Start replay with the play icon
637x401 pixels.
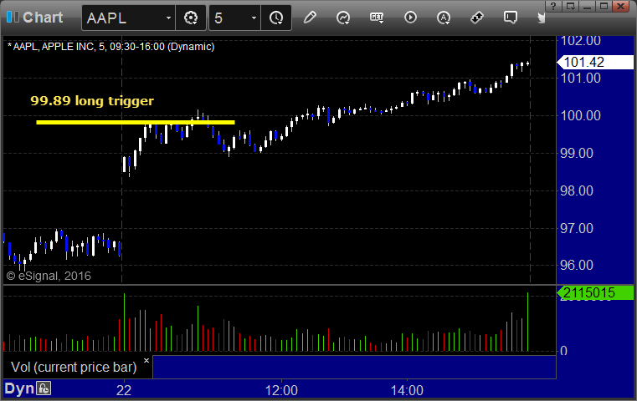point(410,18)
